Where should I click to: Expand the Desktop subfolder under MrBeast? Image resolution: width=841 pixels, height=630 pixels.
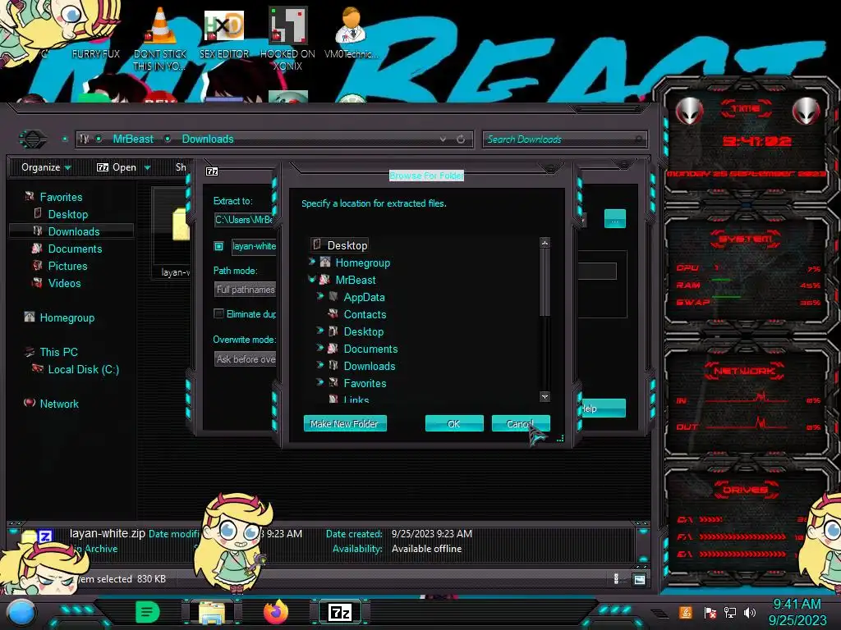320,331
